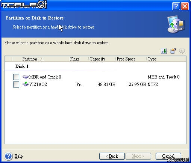Click the title bar help button

coord(176,6)
